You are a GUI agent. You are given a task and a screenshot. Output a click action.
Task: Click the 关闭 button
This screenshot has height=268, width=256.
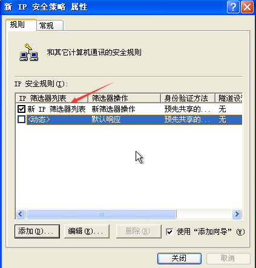tap(179, 258)
